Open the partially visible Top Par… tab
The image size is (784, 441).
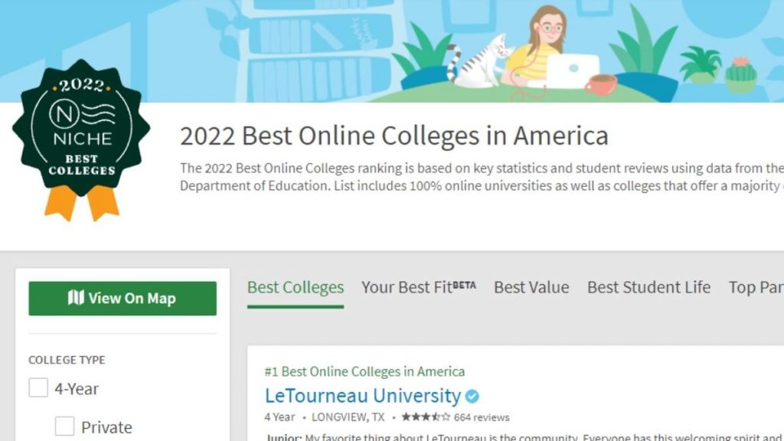(x=756, y=288)
